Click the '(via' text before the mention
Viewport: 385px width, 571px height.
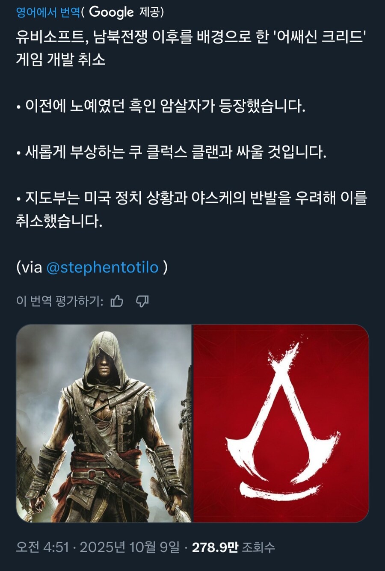tap(29, 267)
